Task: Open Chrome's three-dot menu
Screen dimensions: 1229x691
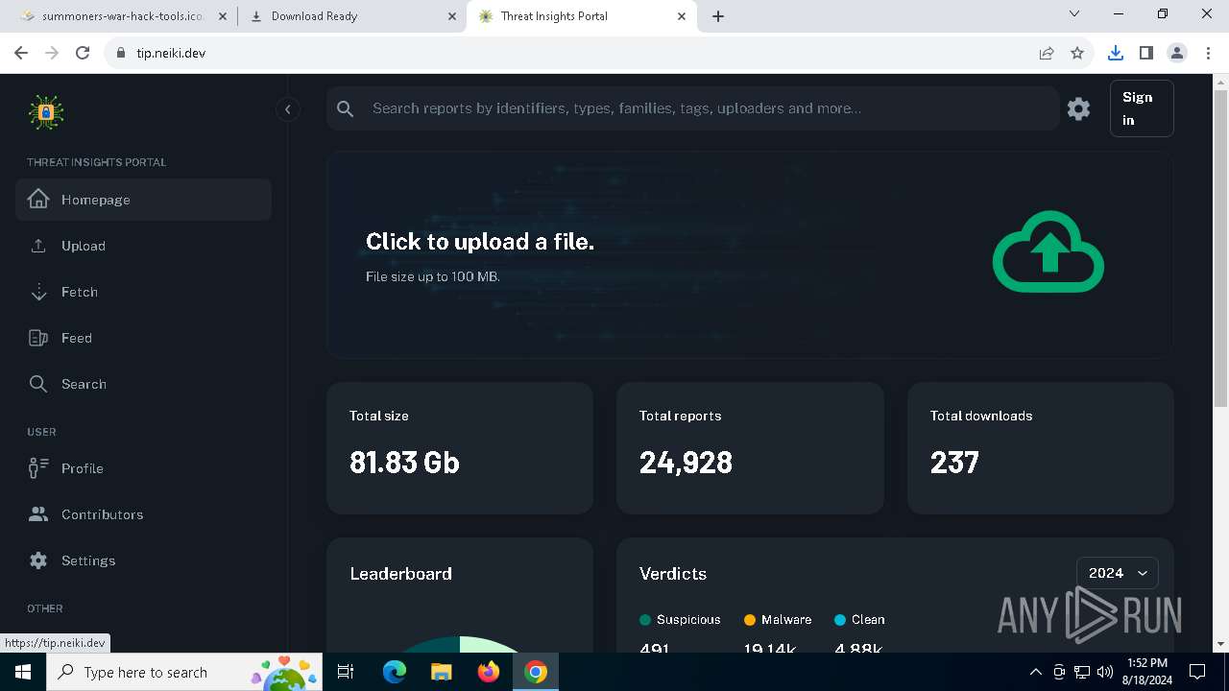Action: click(x=1208, y=53)
